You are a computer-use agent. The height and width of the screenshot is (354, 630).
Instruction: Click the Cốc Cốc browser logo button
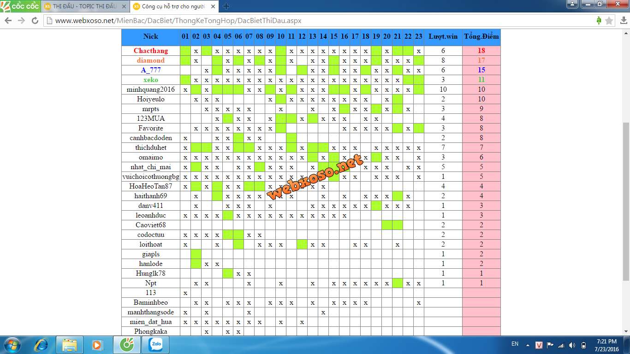pyautogui.click(x=20, y=6)
